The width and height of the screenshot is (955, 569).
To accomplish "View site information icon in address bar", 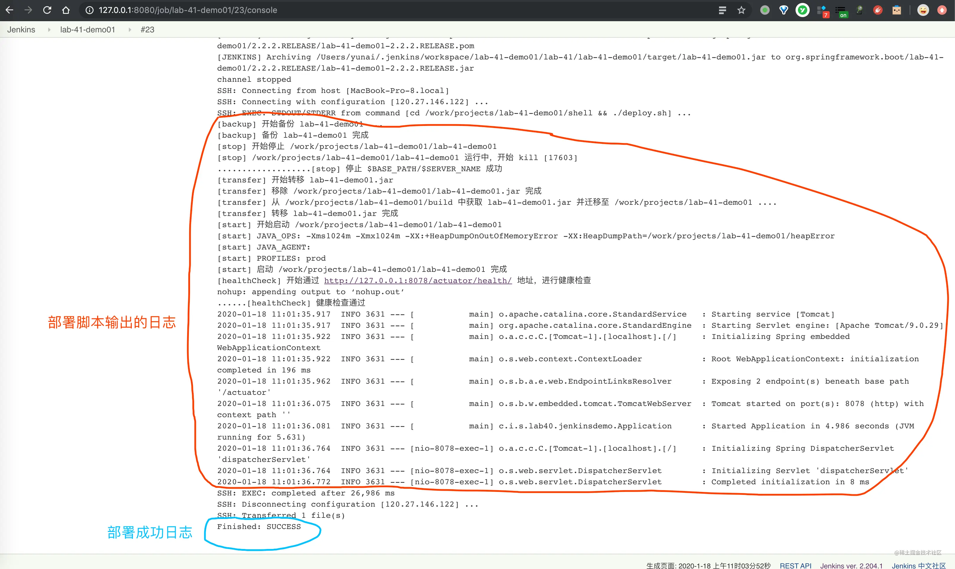I will pyautogui.click(x=89, y=10).
